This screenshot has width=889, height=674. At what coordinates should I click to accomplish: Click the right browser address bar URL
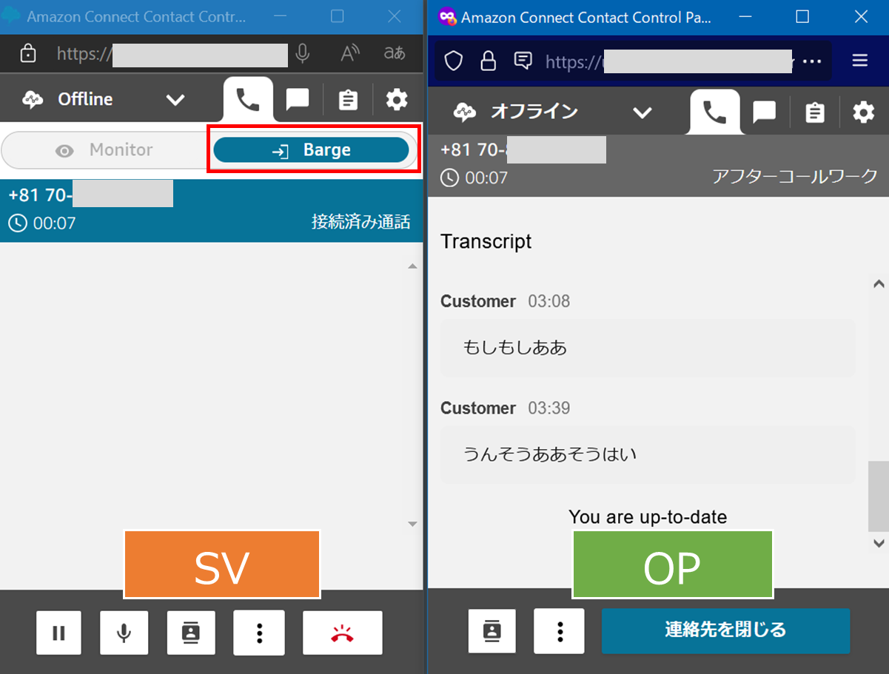670,61
